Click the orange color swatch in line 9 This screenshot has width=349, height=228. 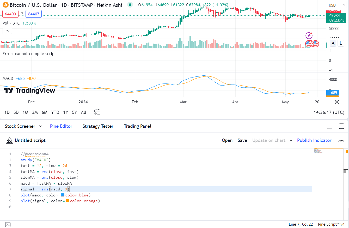coord(67,201)
